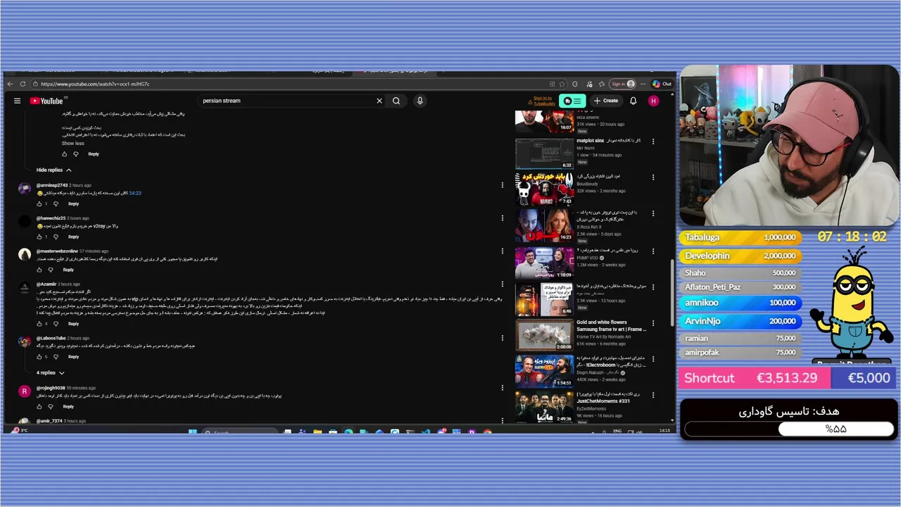
Task: Clear the search box with the X
Action: [x=379, y=101]
